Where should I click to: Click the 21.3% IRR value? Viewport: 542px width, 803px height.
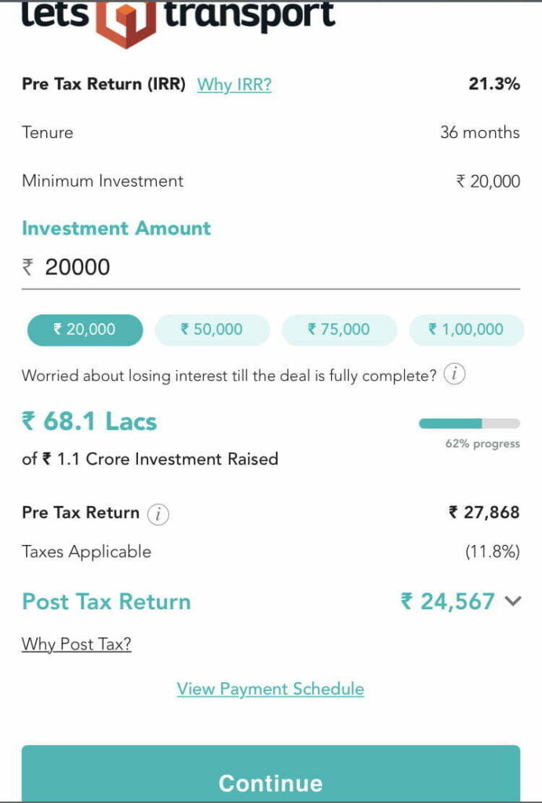click(x=494, y=84)
